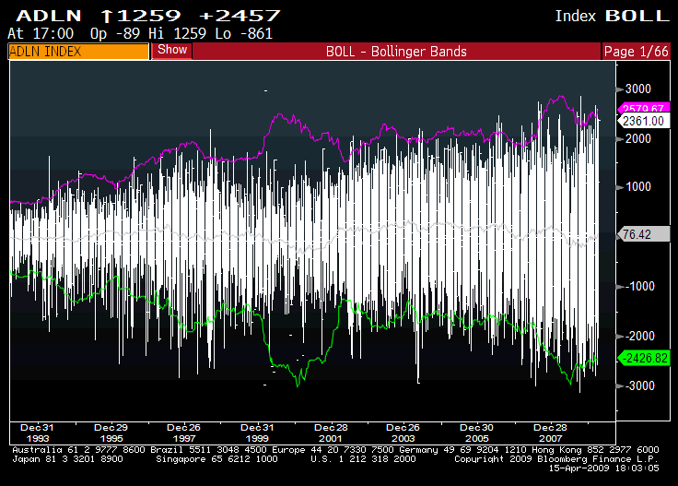Screen dimensions: 678x486
Task: Click the -3000 y-axis label
Action: pos(640,386)
